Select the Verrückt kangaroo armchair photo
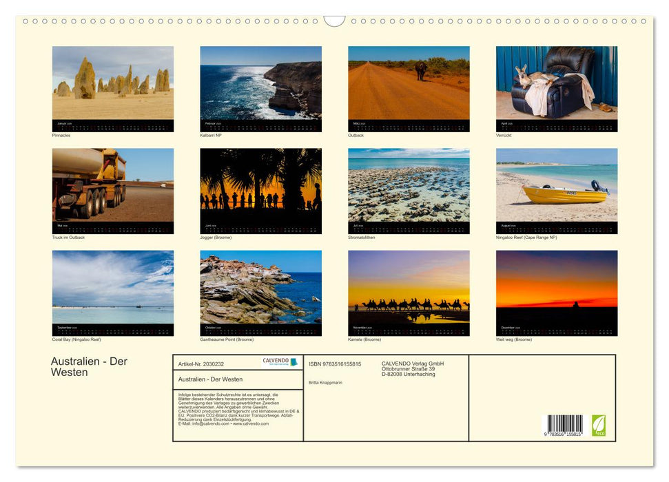Viewport: 669px width, 482px height. point(557,83)
